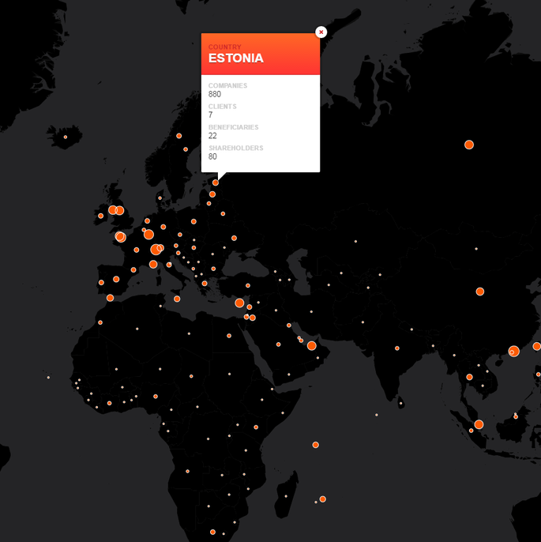Select the Monaco marker on the French Riviera
This screenshot has height=542, width=541.
pos(153,265)
